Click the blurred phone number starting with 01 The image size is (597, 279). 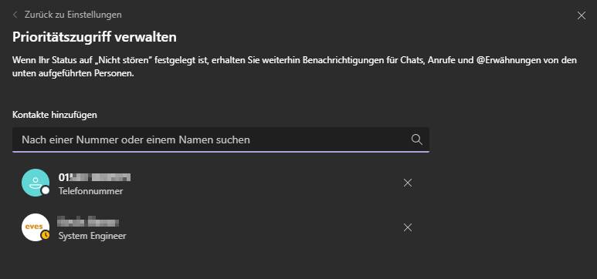pos(94,177)
